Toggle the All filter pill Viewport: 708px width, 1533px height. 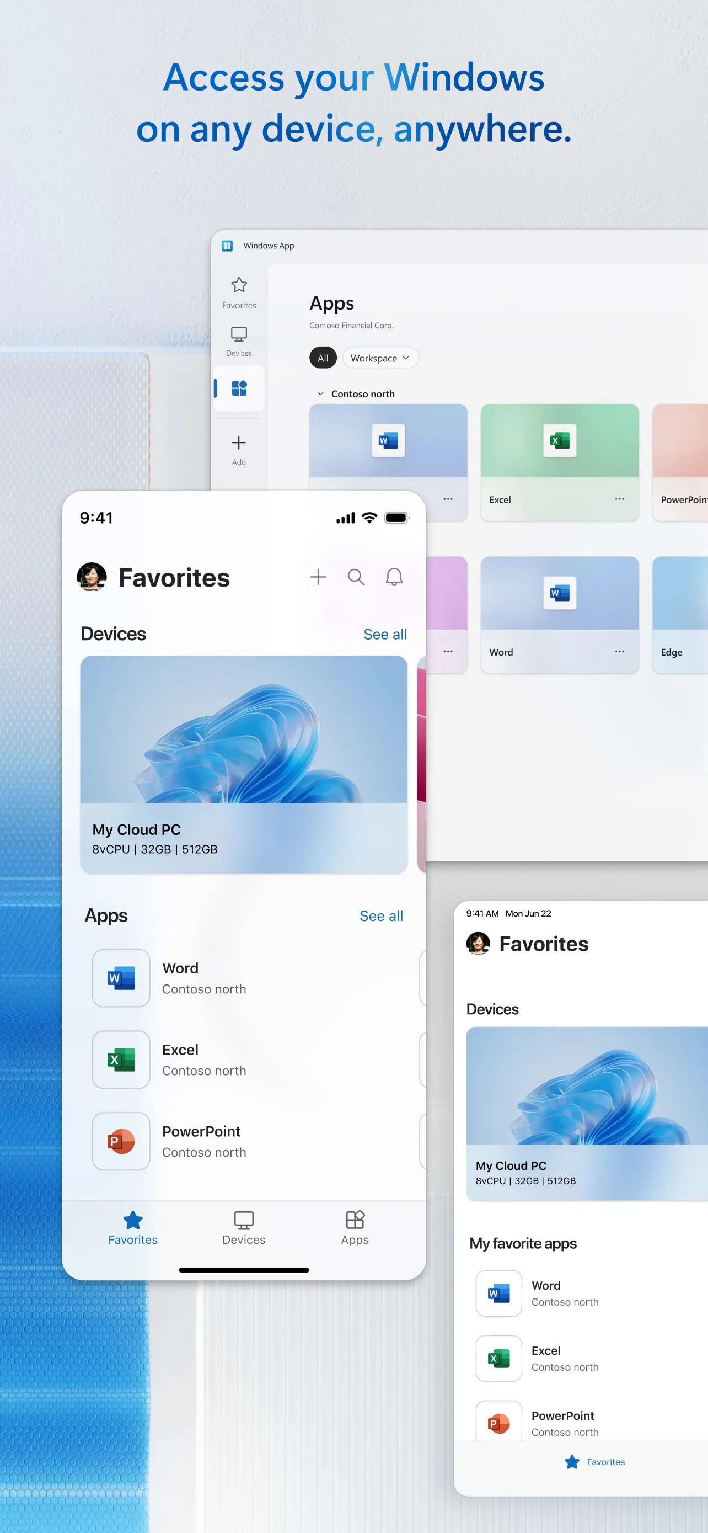pyautogui.click(x=323, y=358)
